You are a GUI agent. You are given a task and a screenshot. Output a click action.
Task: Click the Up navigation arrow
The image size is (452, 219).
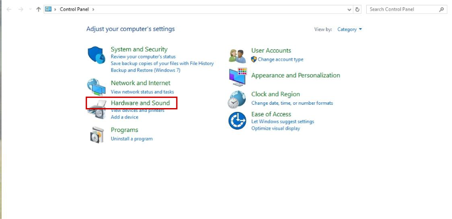coord(38,9)
